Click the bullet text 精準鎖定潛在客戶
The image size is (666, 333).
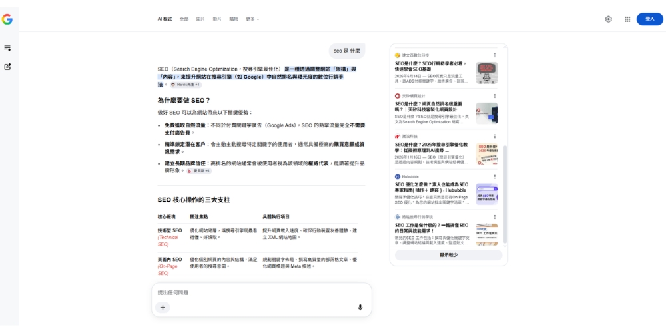pyautogui.click(x=185, y=144)
